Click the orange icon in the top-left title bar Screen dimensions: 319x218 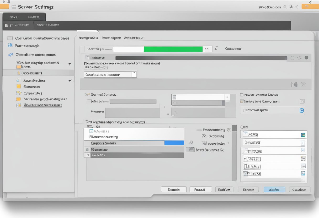(x=4, y=7)
